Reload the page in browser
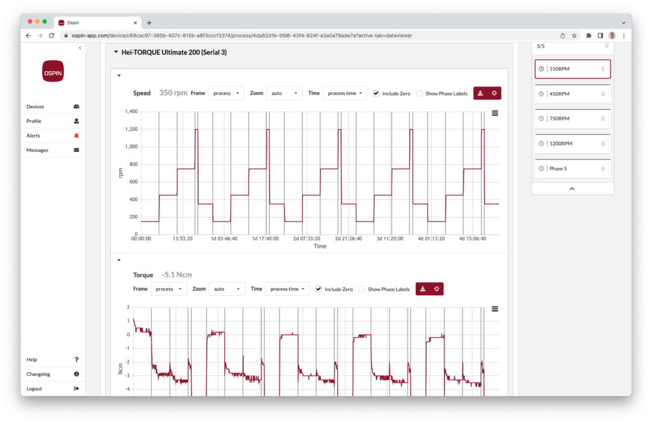Image resolution: width=652 pixels, height=423 pixels. tap(52, 36)
